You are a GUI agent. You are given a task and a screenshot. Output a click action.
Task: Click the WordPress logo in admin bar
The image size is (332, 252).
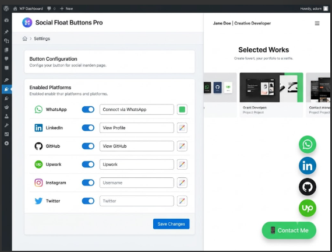pos(6,9)
